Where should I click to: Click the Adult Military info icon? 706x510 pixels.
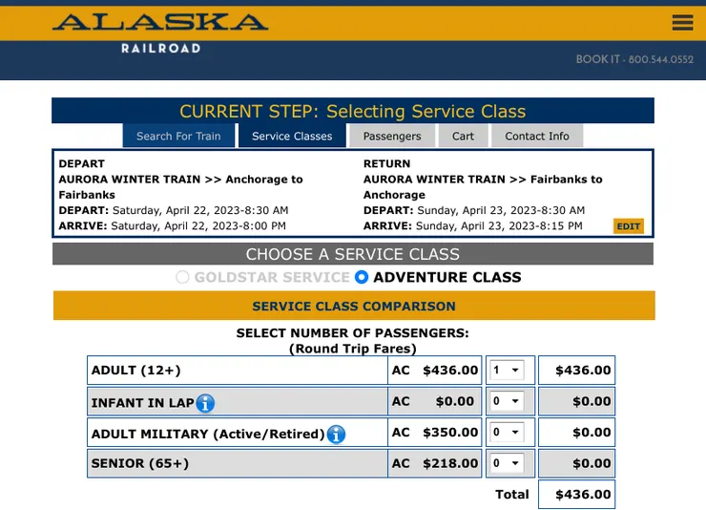coord(336,435)
